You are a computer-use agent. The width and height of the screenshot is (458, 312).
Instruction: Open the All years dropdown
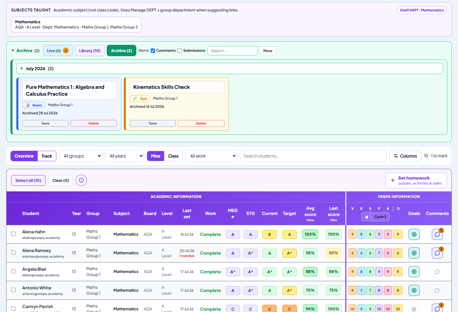tap(124, 156)
